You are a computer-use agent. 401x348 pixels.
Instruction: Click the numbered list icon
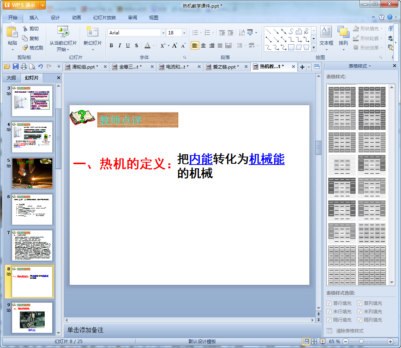click(x=208, y=33)
